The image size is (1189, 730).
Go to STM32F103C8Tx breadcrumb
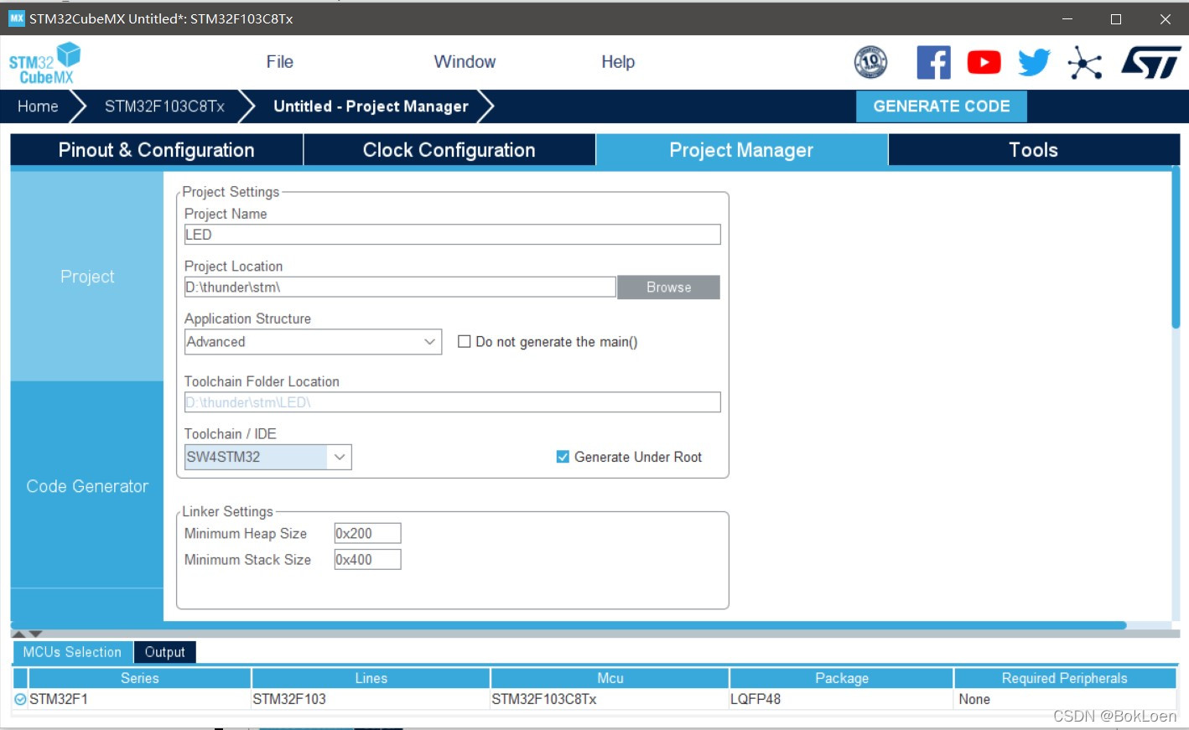[x=164, y=106]
